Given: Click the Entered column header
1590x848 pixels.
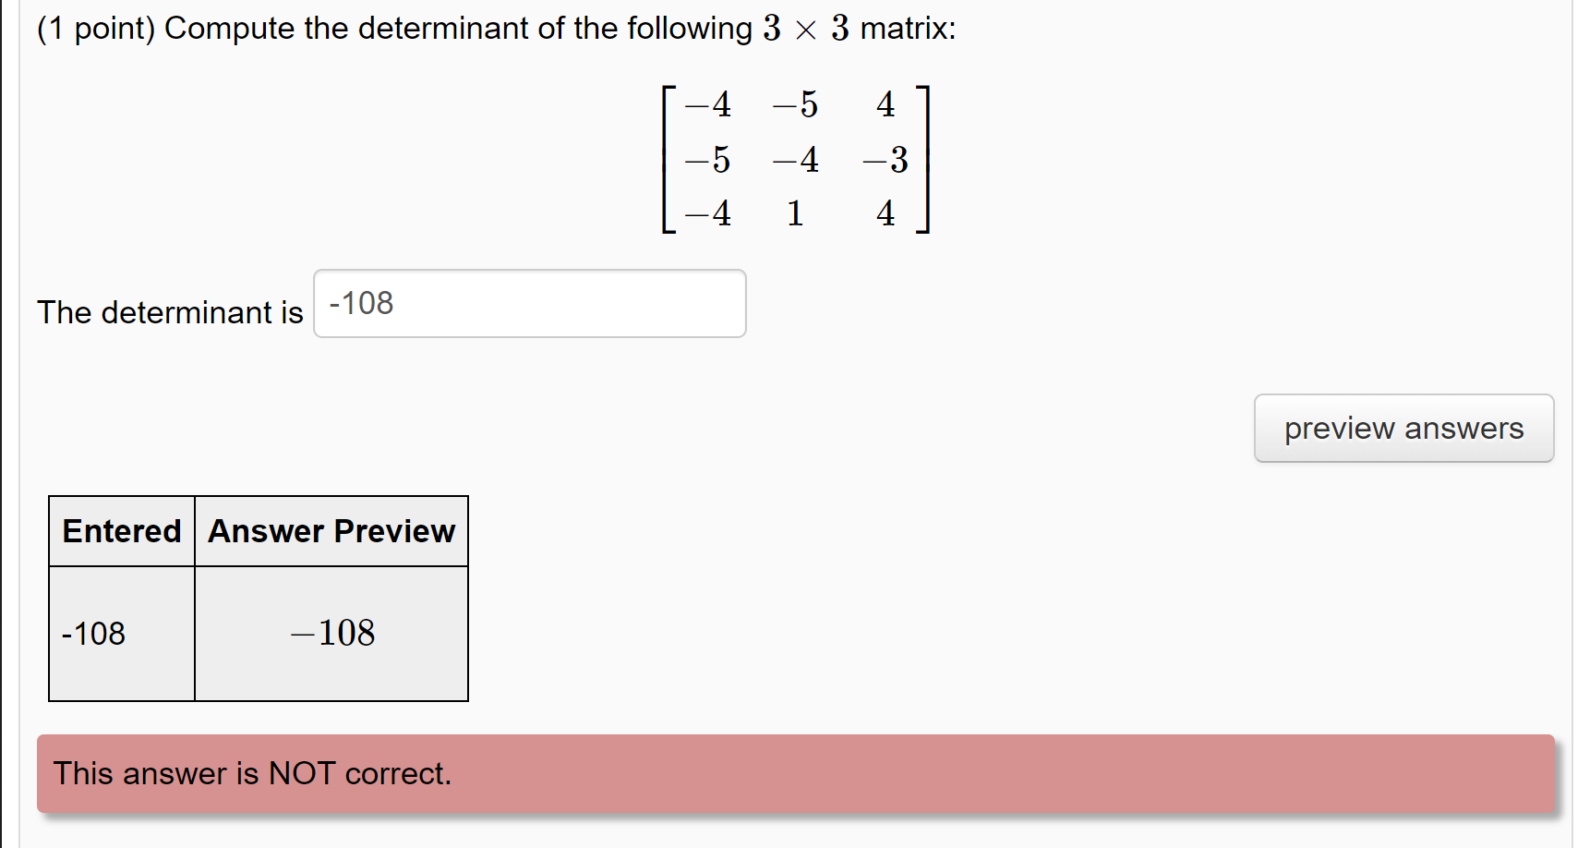Looking at the screenshot, I should tap(121, 530).
